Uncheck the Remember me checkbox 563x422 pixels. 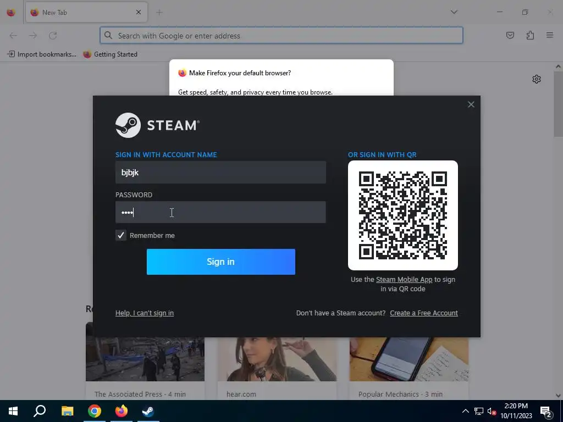pos(120,235)
